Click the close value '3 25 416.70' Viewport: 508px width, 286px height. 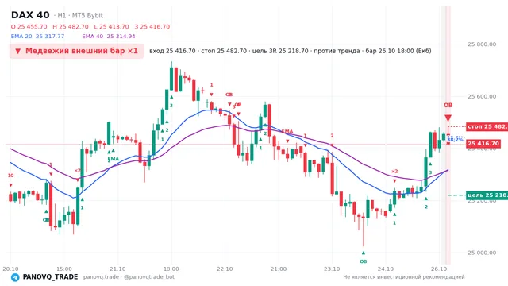[x=152, y=27]
